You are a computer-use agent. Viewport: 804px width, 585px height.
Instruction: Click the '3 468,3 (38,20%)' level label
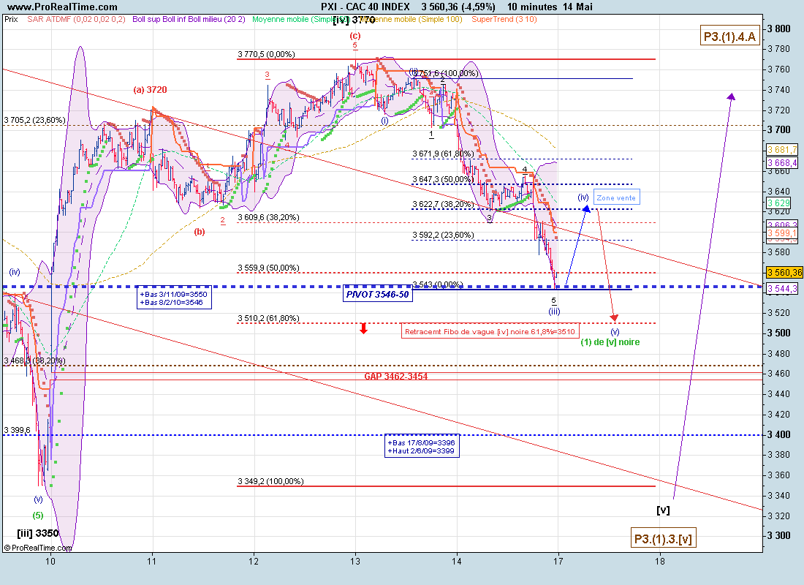coord(35,361)
